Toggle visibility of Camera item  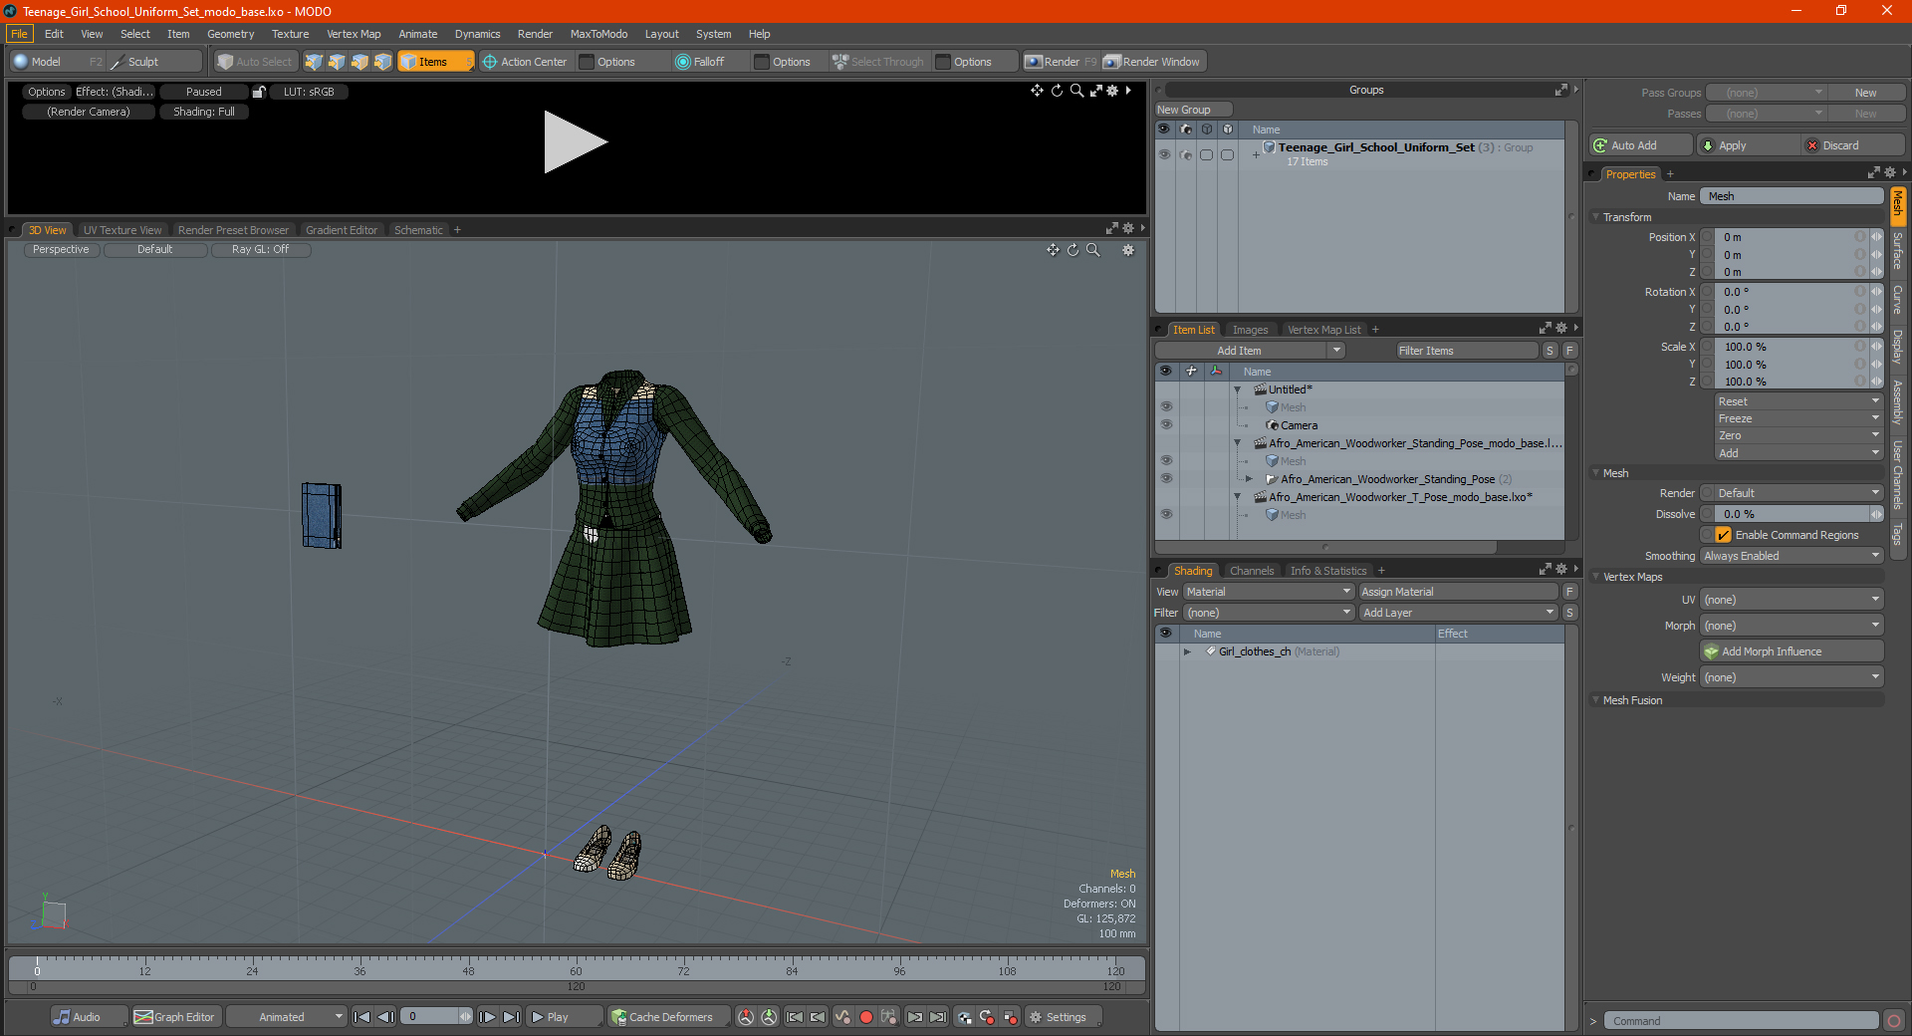tap(1165, 425)
